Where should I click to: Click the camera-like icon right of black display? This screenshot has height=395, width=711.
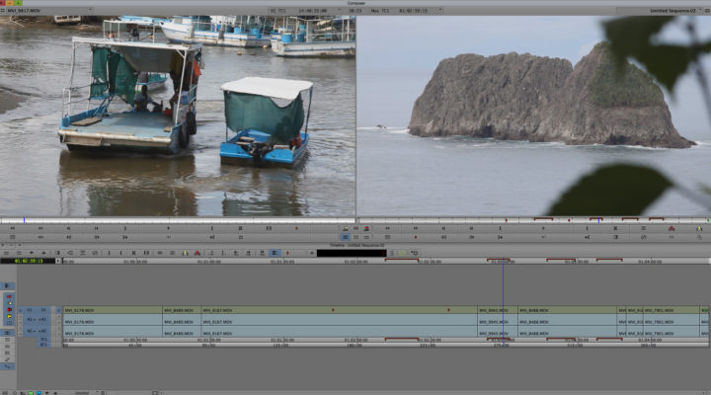coord(415,253)
